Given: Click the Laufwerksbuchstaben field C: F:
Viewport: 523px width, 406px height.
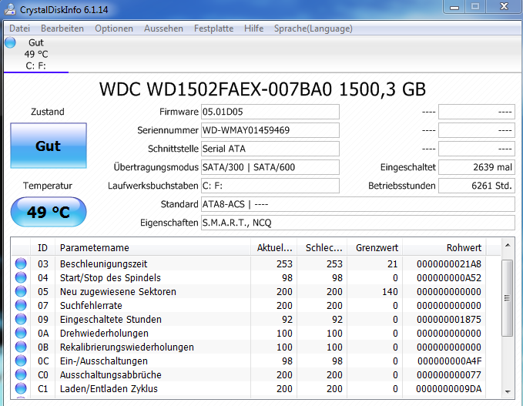Looking at the screenshot, I should tap(270, 186).
